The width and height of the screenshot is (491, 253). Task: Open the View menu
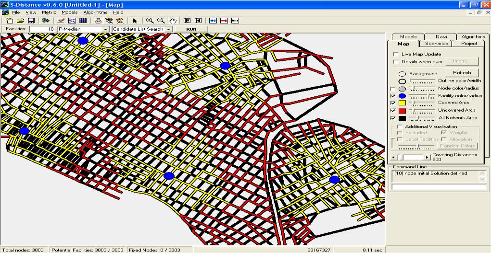tap(31, 12)
